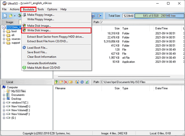Screen dimensions: 185x136
Task: Choose Clear Boot Information menu entry
Action: point(57,57)
